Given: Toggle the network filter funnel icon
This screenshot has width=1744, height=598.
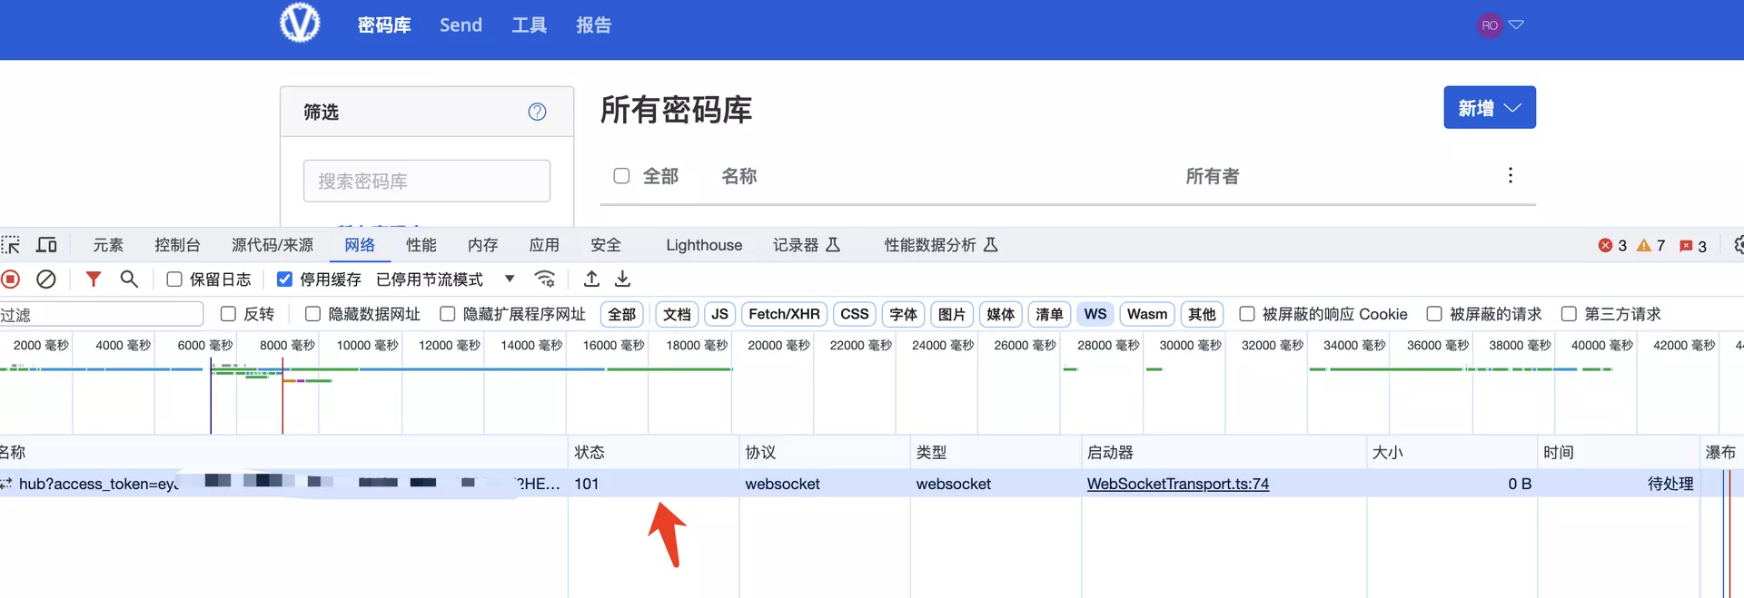Looking at the screenshot, I should coord(93,279).
